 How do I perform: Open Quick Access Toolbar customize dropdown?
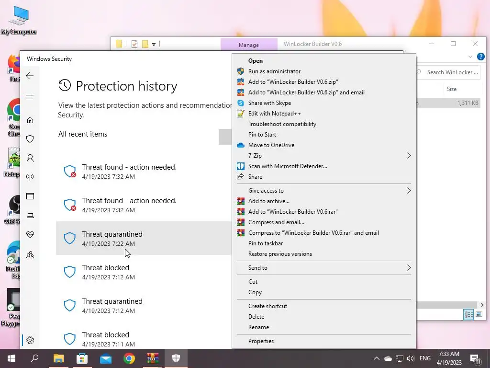154,45
